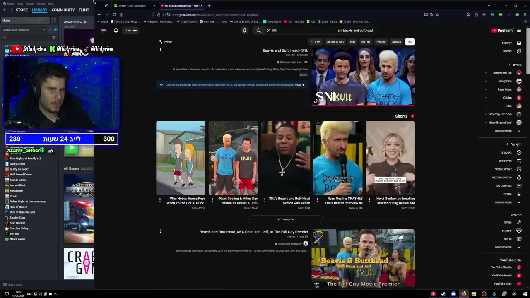Expand the 'You' section header arrow
The image size is (530, 298).
507,144
